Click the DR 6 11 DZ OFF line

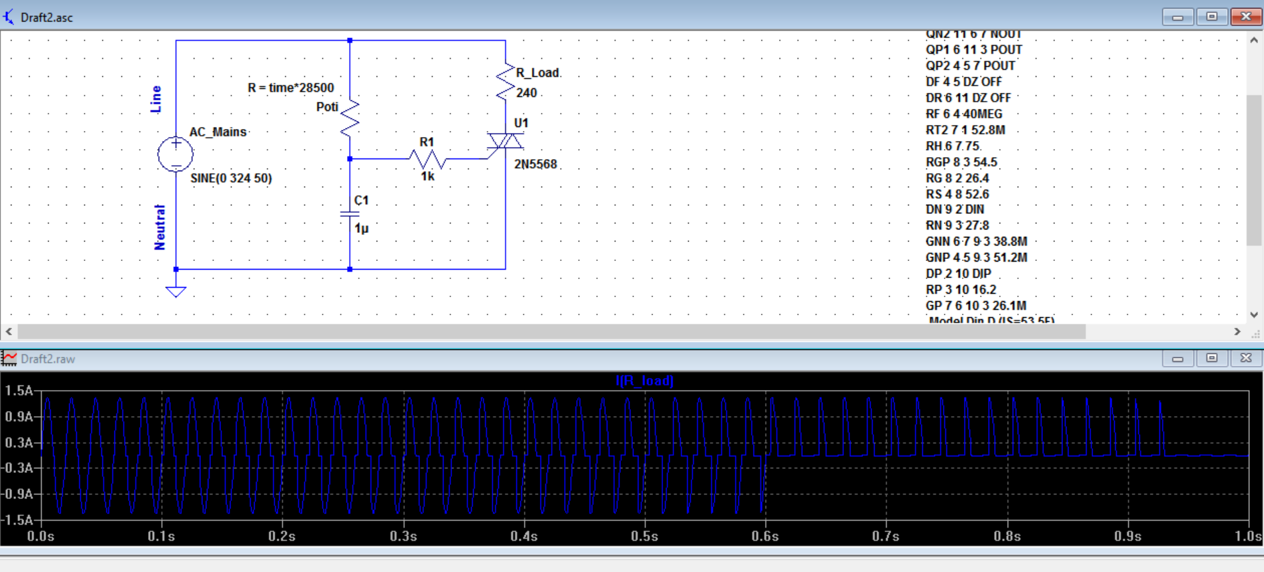point(968,98)
